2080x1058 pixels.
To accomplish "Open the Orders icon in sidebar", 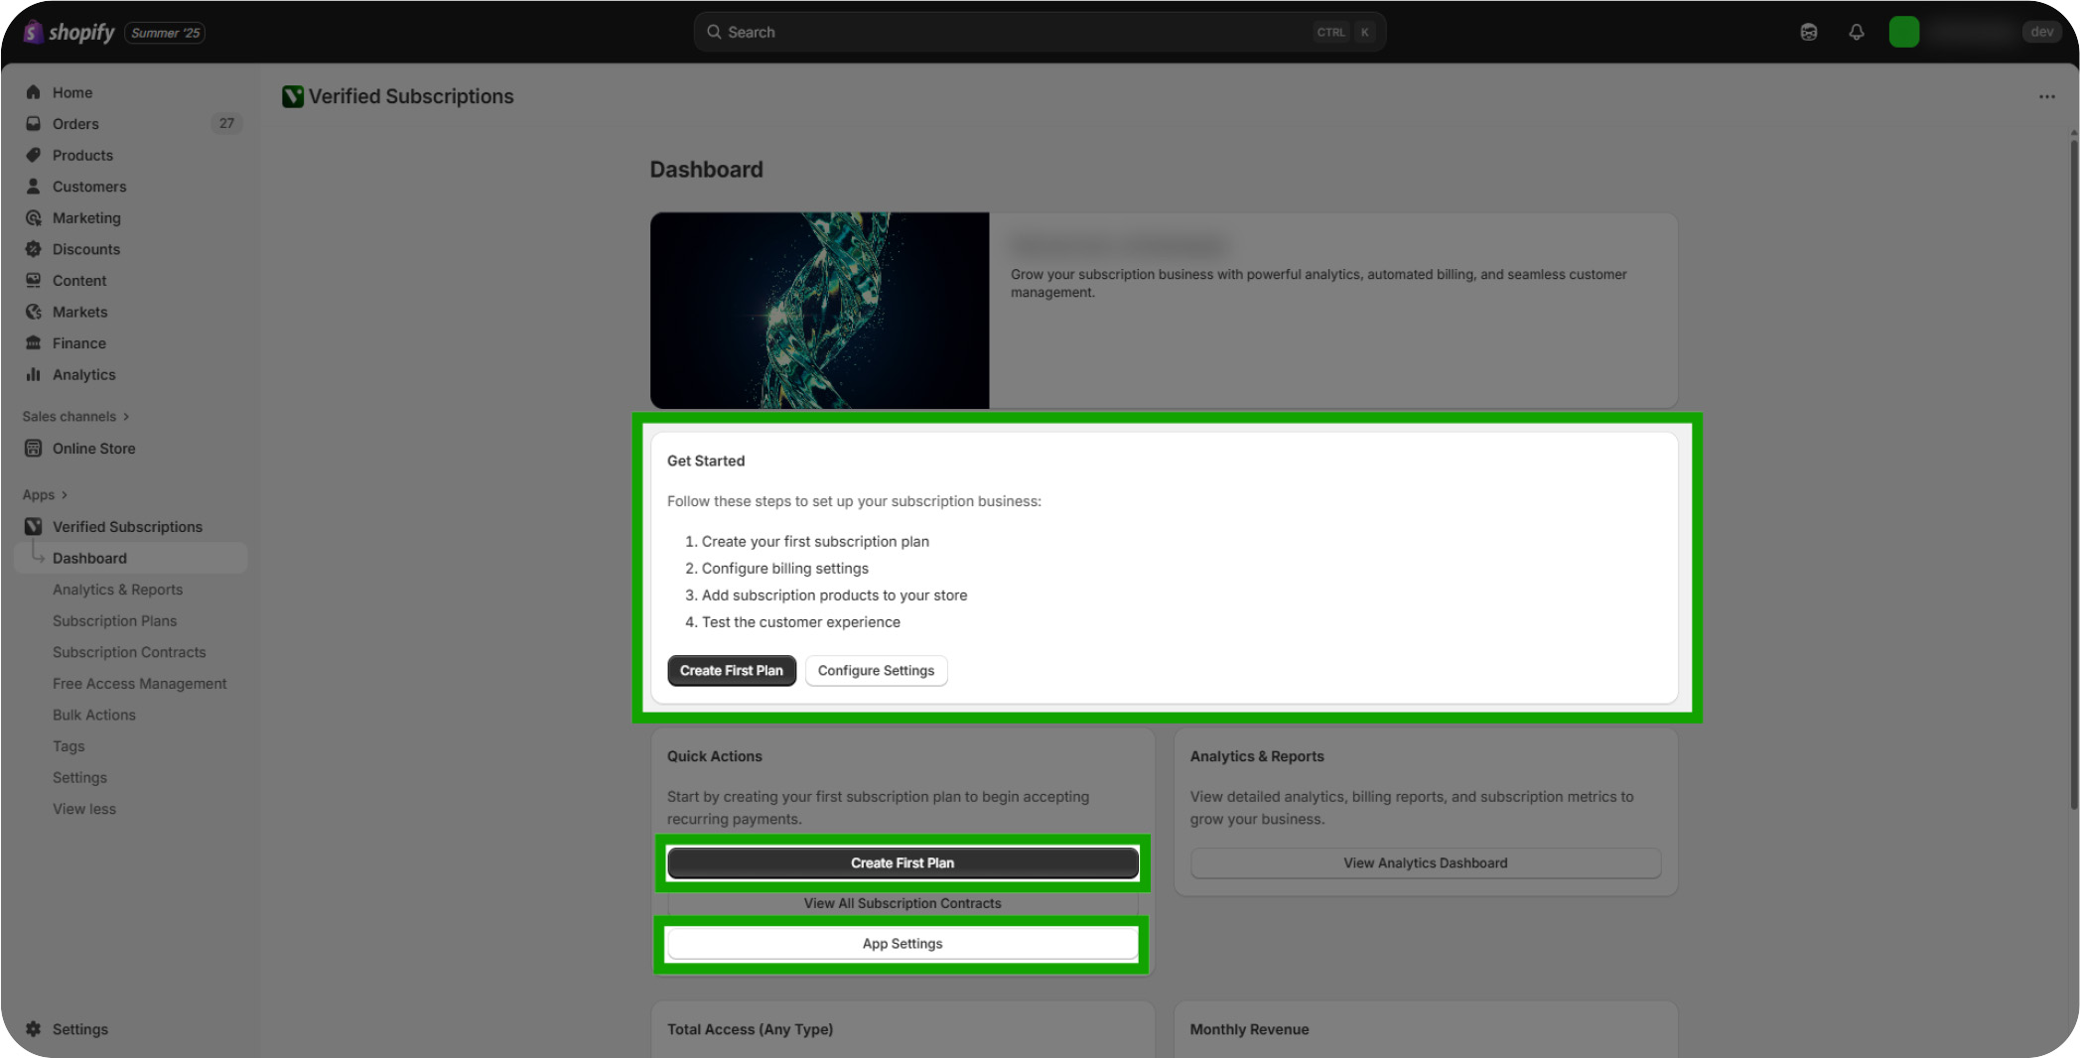I will (x=33, y=123).
